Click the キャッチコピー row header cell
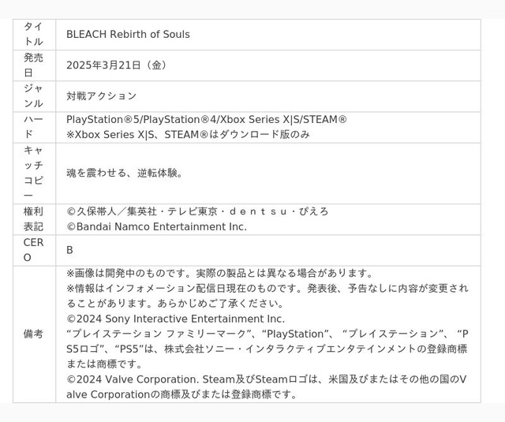 pos(34,174)
